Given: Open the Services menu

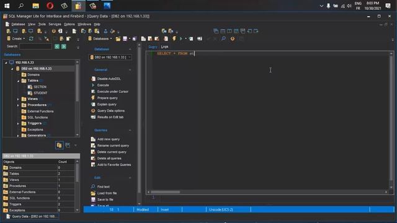Looking at the screenshot, I should 55,24.
